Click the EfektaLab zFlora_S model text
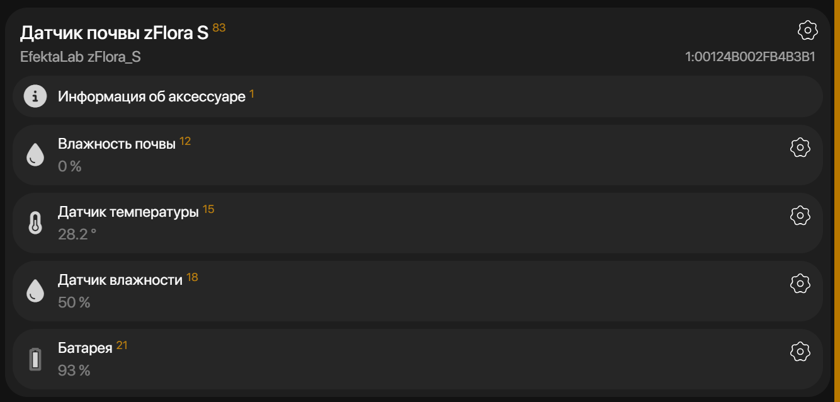 81,57
